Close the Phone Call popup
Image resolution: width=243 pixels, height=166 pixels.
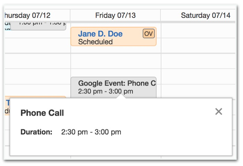pos(218,111)
